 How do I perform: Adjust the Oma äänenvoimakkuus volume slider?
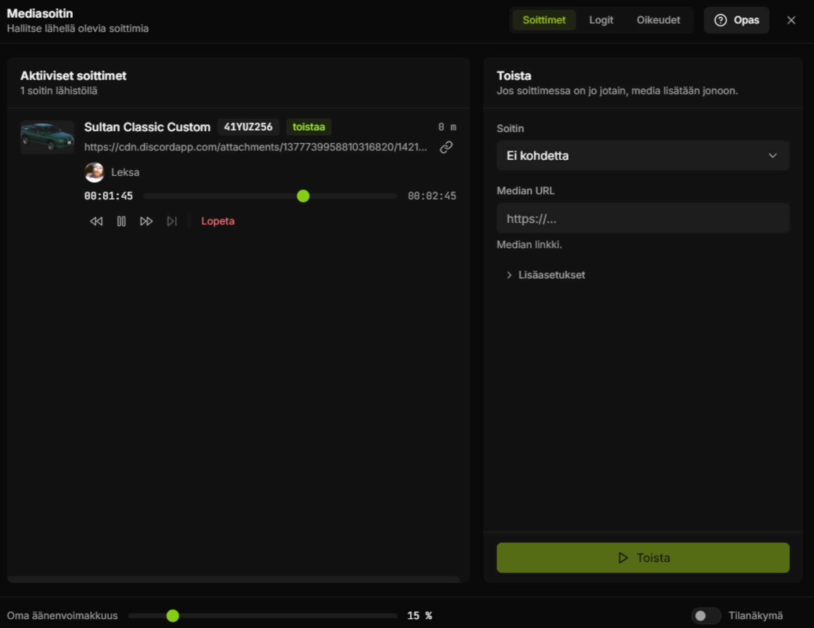click(x=262, y=615)
